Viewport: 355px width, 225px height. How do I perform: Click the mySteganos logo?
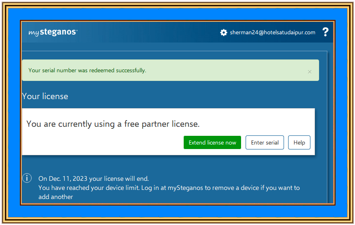pos(53,32)
